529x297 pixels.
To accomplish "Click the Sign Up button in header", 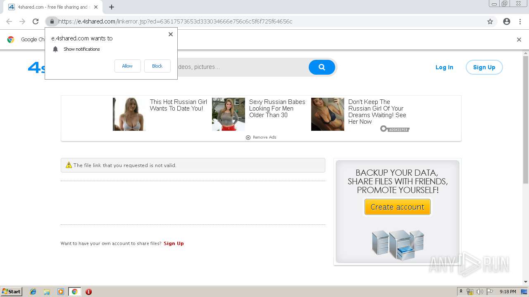I will click(484, 67).
